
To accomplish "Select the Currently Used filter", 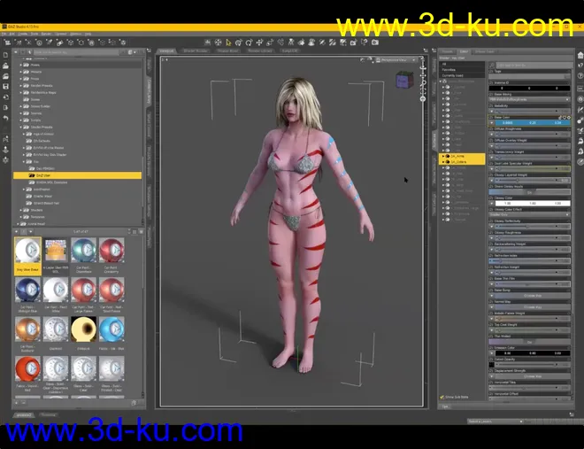I will pyautogui.click(x=453, y=77).
